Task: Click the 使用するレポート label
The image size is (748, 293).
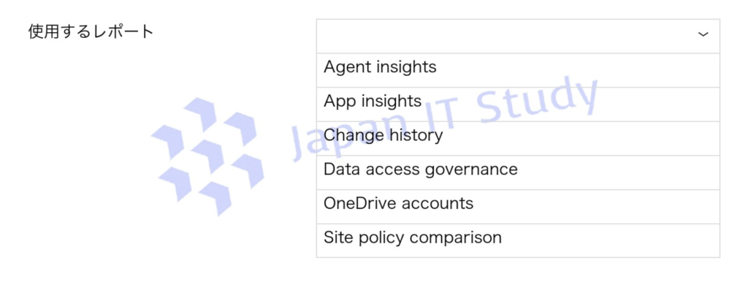Action: tap(91, 31)
